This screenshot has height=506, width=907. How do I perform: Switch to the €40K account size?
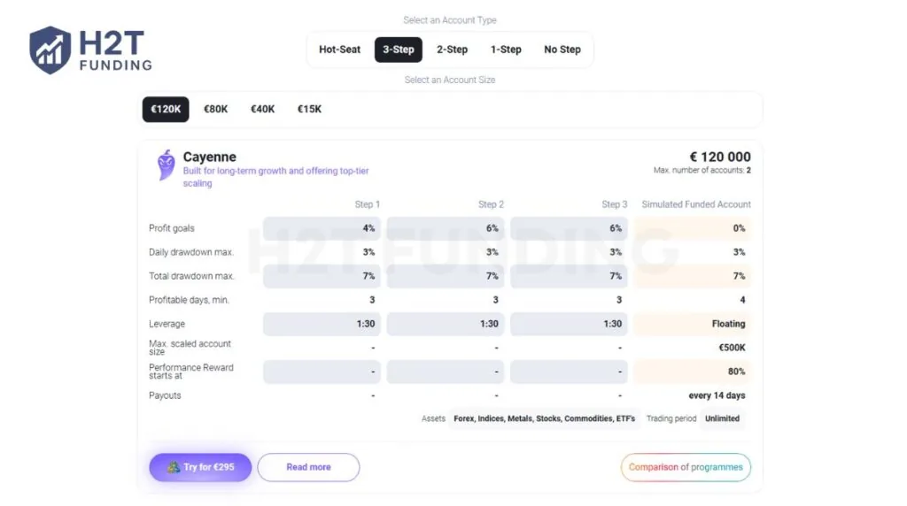[262, 109]
